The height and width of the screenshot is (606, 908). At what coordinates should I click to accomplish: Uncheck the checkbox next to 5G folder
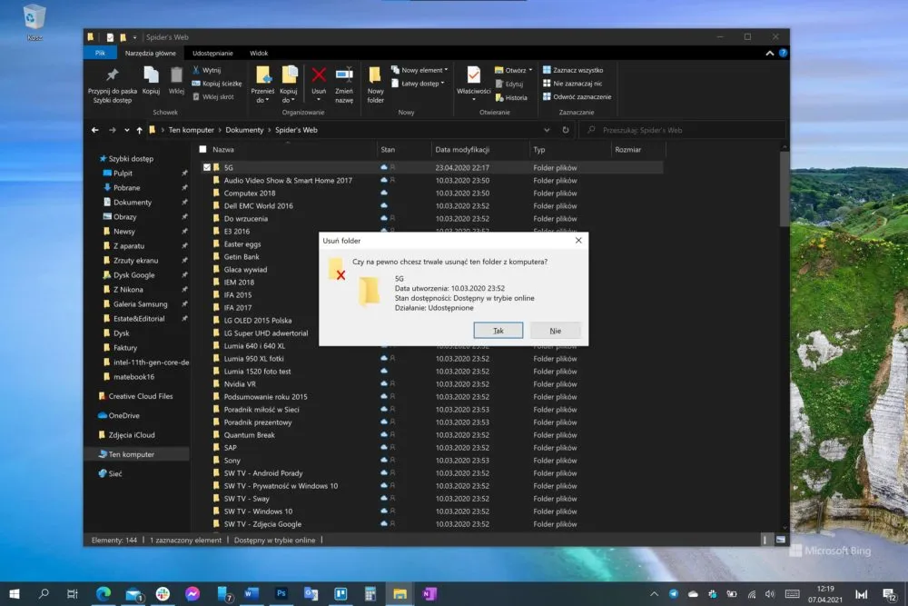pos(207,167)
